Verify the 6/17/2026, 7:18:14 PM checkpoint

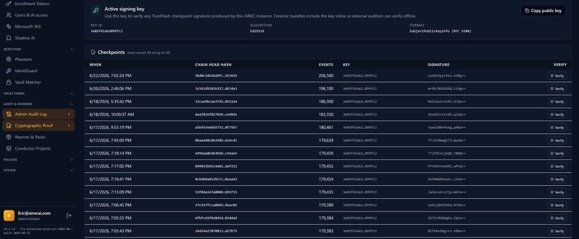pos(557,153)
